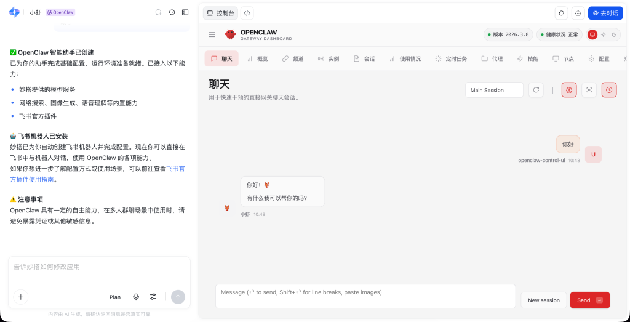Screen dimensions: 630x322
Task: Click the history clock icon in left header
Action: [172, 12]
